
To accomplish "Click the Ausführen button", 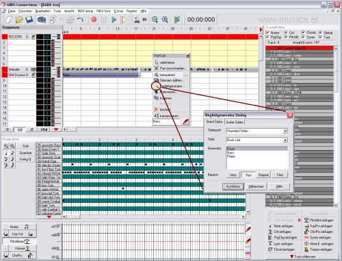I will tap(233, 186).
